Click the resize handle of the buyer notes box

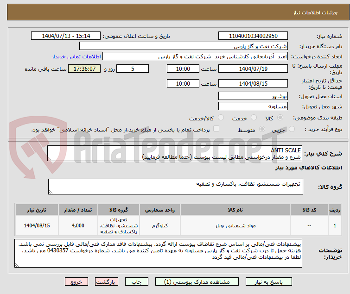click(x=17, y=265)
